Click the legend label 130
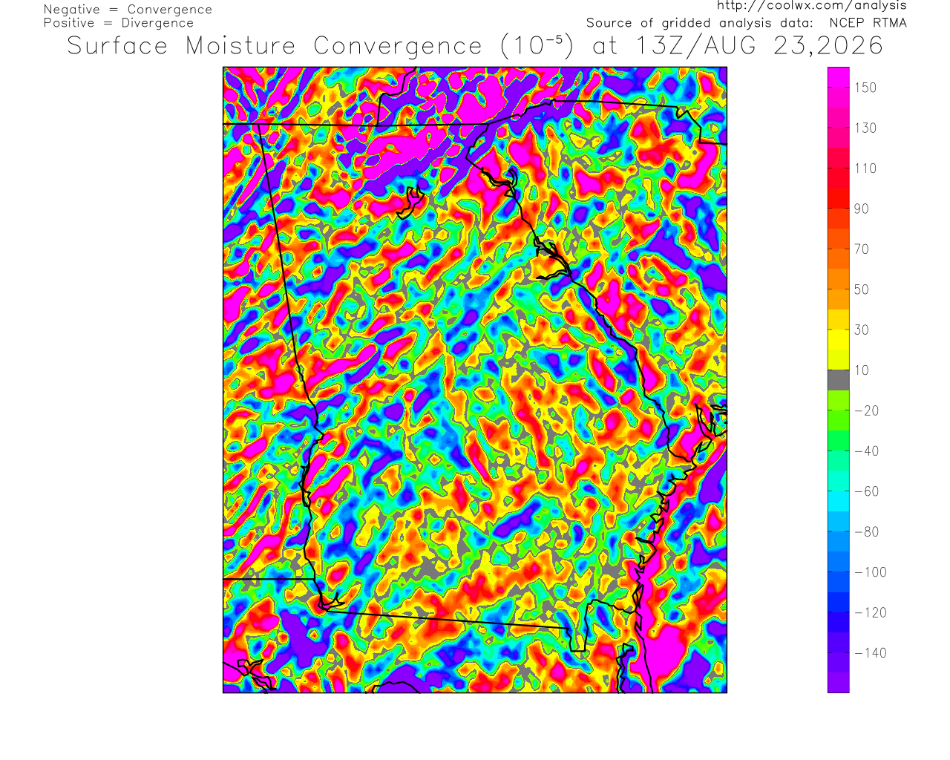Viewport: 950px width, 760px height. (x=865, y=128)
